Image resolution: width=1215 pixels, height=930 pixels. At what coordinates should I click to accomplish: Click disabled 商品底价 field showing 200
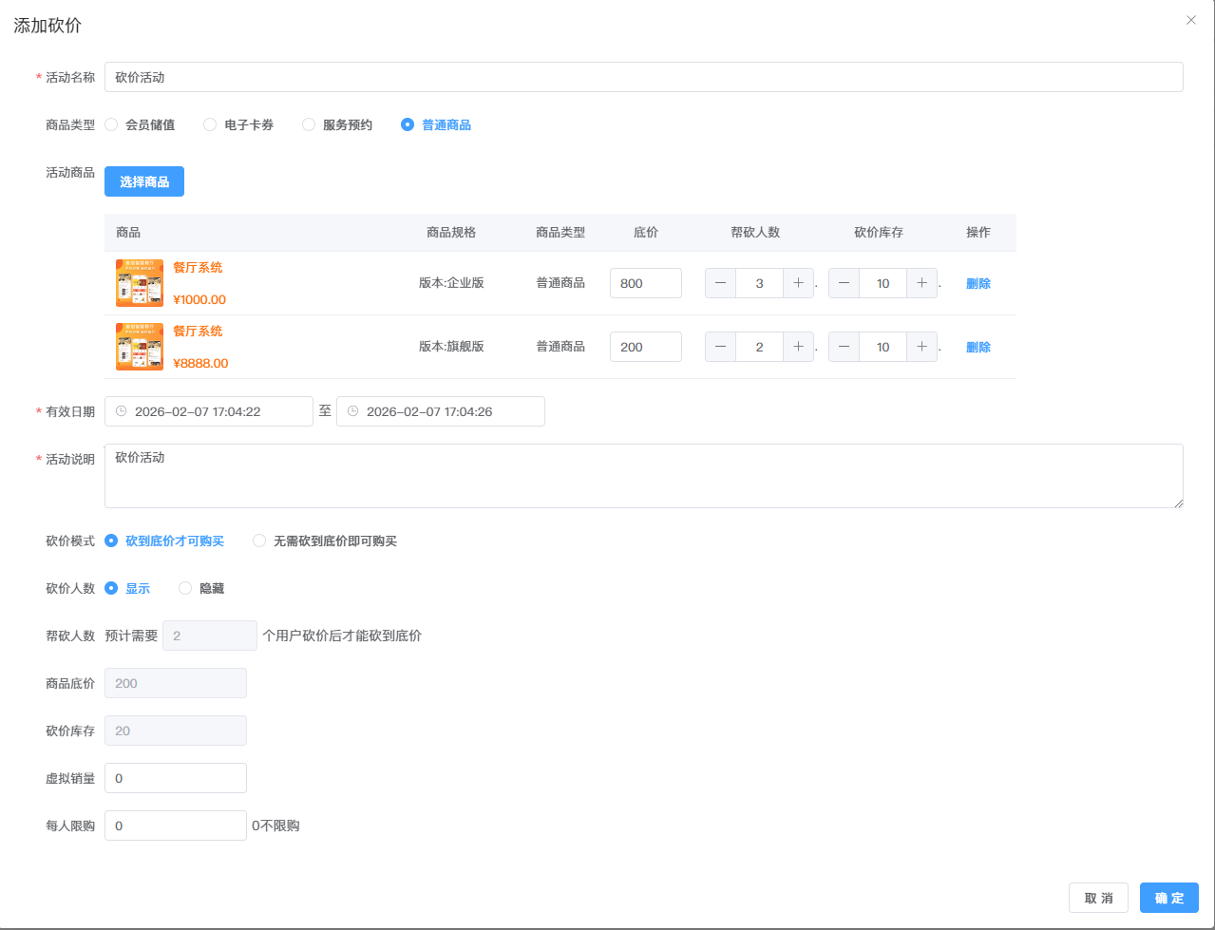(x=176, y=683)
